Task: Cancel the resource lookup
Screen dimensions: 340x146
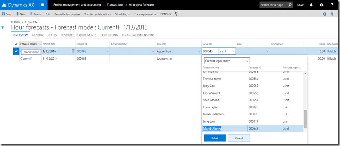Action: (x=239, y=138)
